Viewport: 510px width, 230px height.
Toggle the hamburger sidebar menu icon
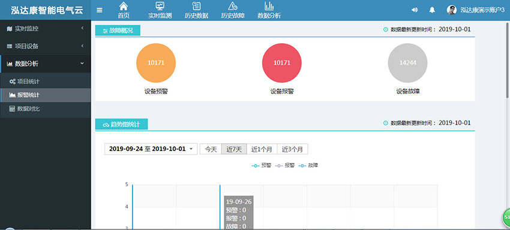100,10
